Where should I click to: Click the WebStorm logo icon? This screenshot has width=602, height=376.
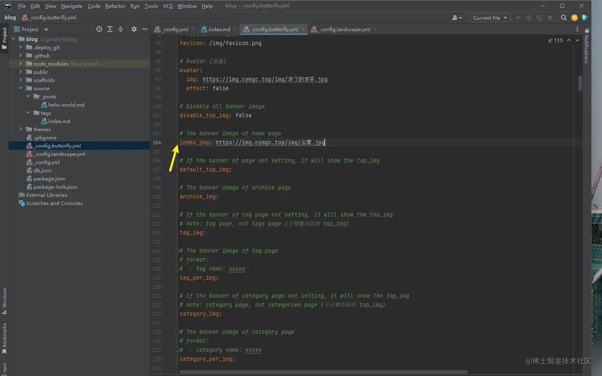8,6
